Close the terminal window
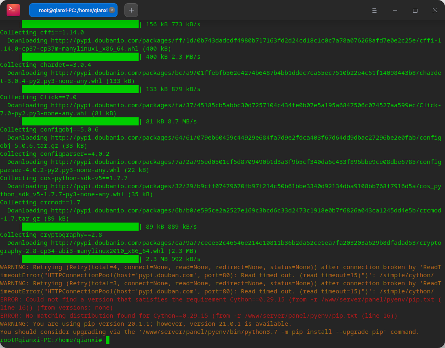This screenshot has width=445, height=348. (435, 11)
